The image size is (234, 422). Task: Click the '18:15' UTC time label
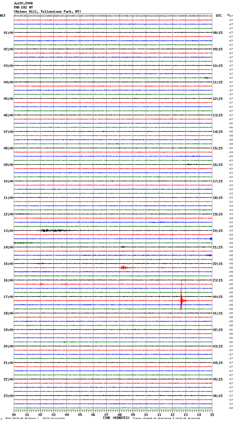218,198
